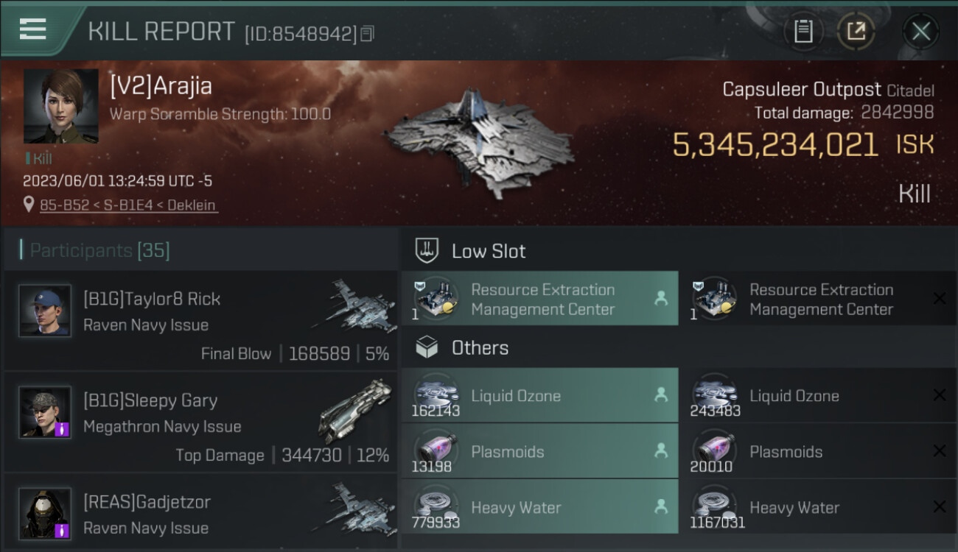Open the 85-B52 location link
The image size is (958, 552).
129,205
